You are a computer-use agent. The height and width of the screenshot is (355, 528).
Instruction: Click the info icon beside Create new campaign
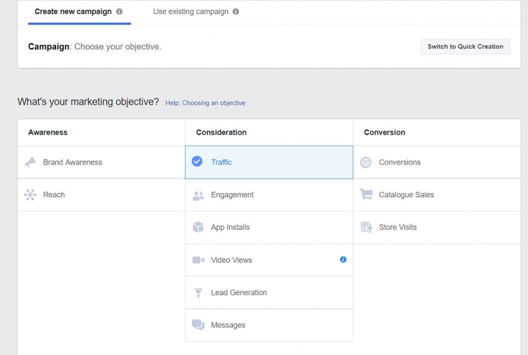click(121, 11)
